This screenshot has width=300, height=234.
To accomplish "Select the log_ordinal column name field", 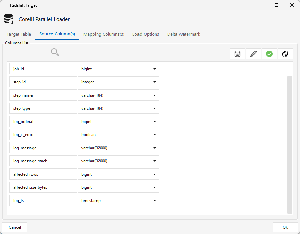I will coord(43,122).
